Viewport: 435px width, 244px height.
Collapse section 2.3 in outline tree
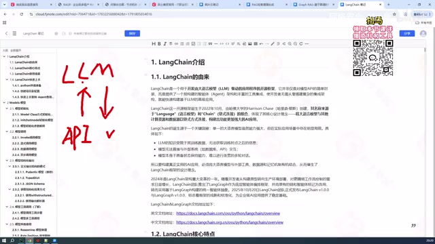[7, 161]
